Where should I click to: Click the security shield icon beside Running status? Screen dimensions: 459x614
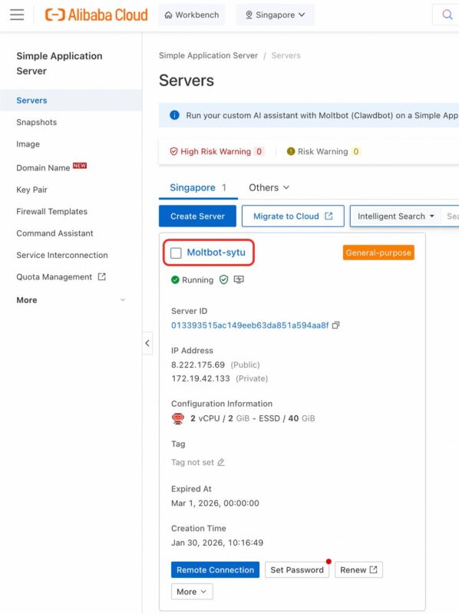pos(225,279)
